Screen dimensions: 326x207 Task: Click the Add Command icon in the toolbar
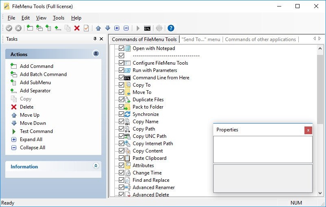point(30,28)
